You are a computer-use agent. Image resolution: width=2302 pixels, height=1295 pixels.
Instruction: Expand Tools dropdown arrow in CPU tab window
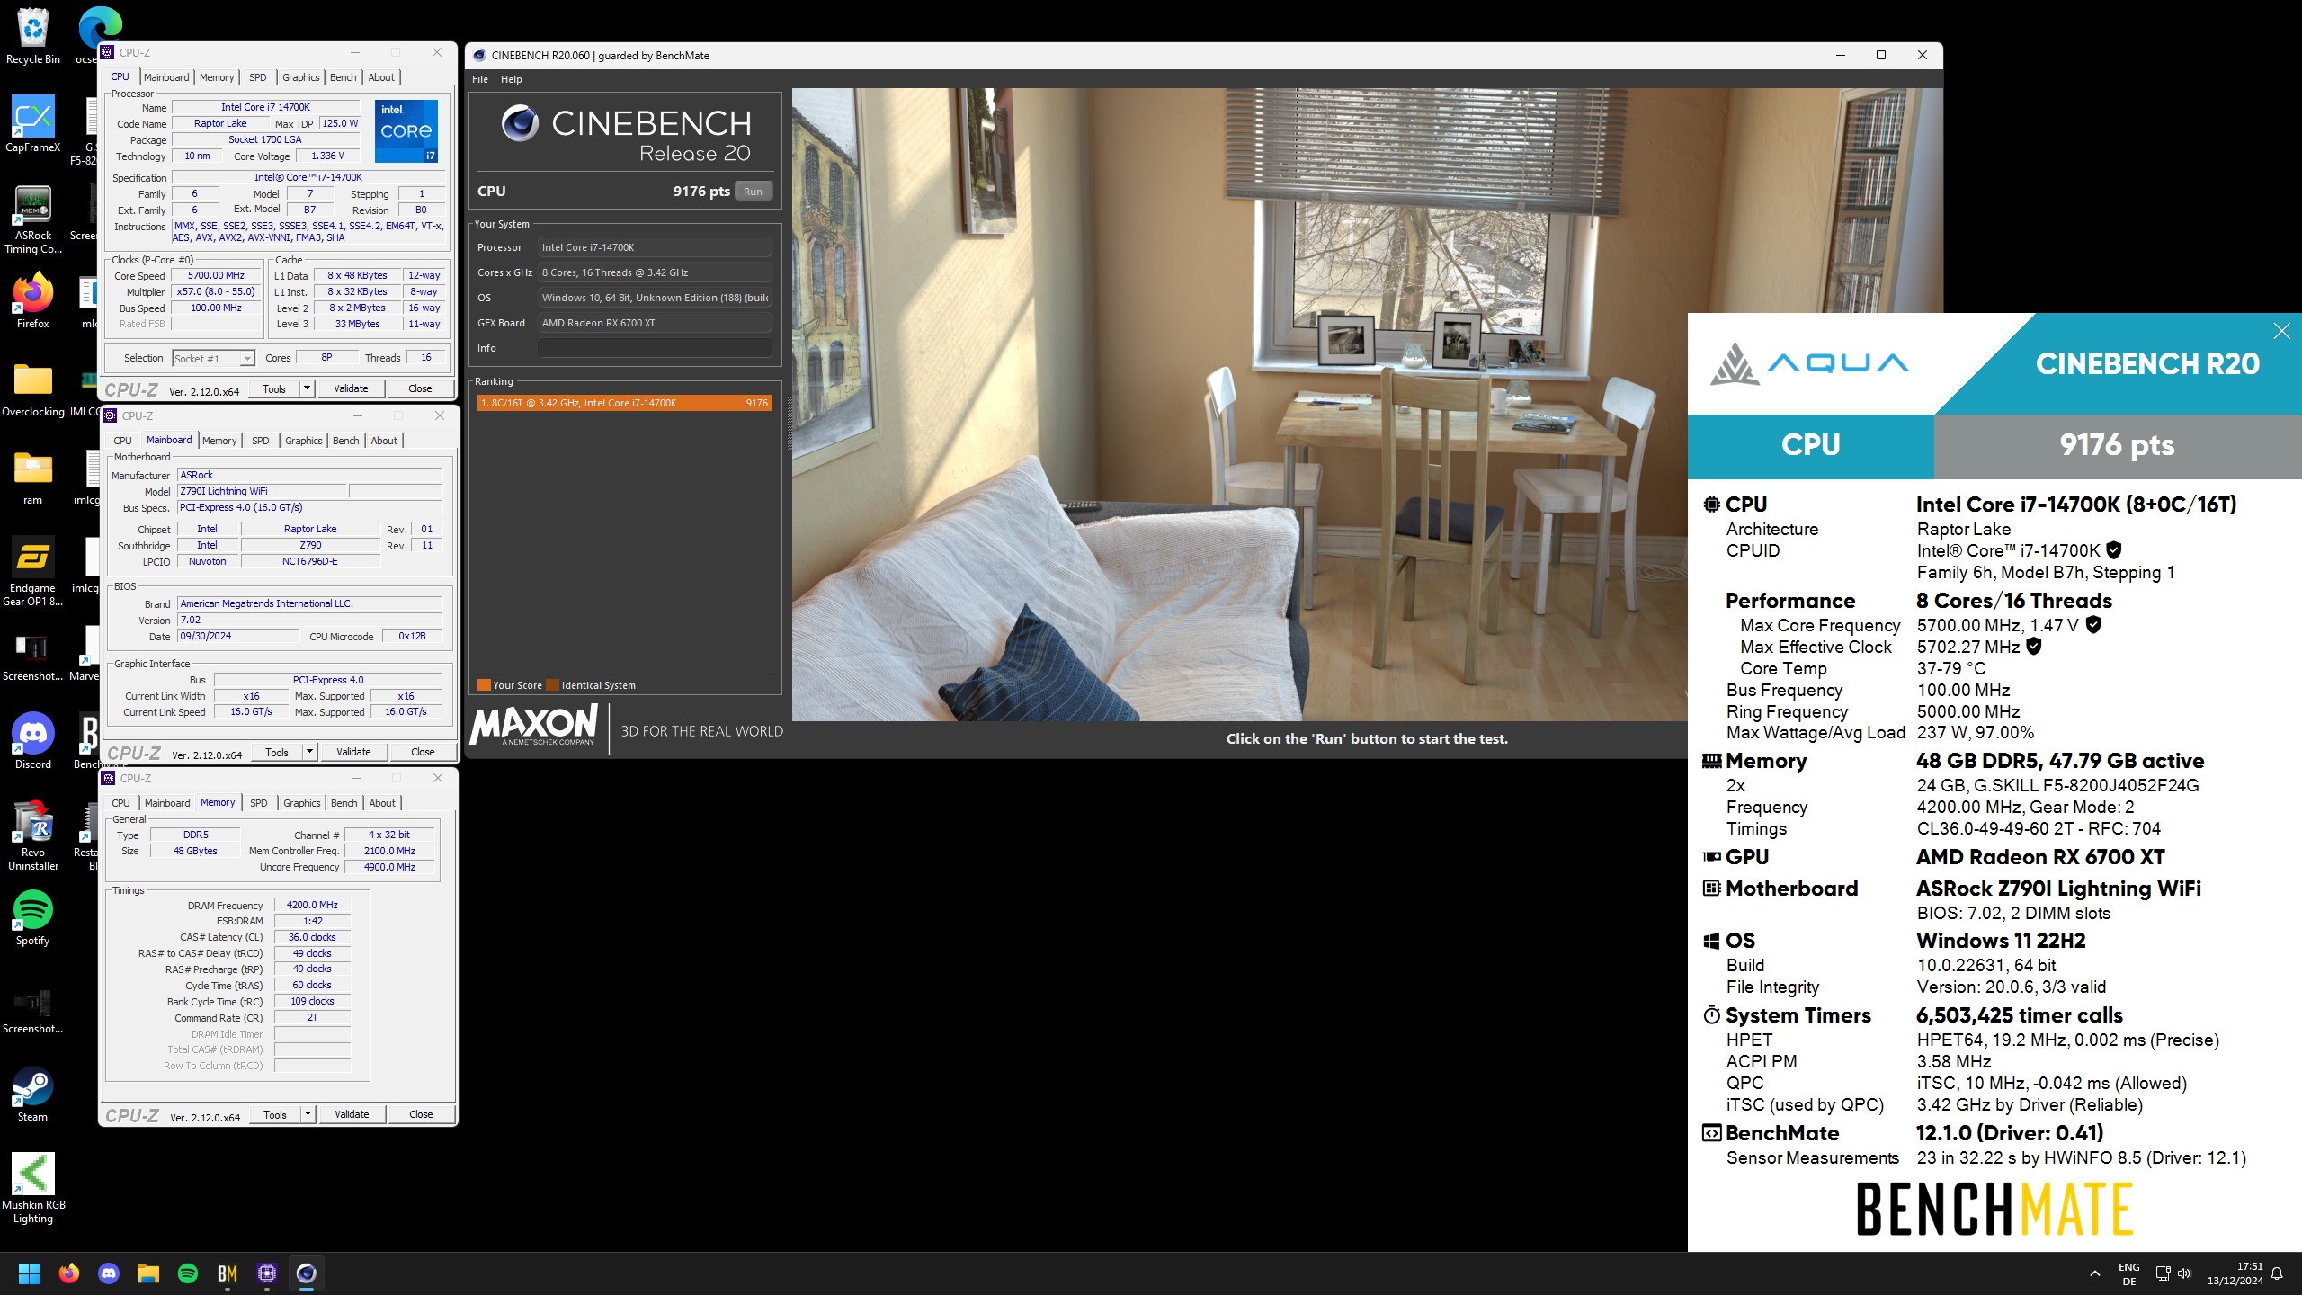click(x=307, y=388)
